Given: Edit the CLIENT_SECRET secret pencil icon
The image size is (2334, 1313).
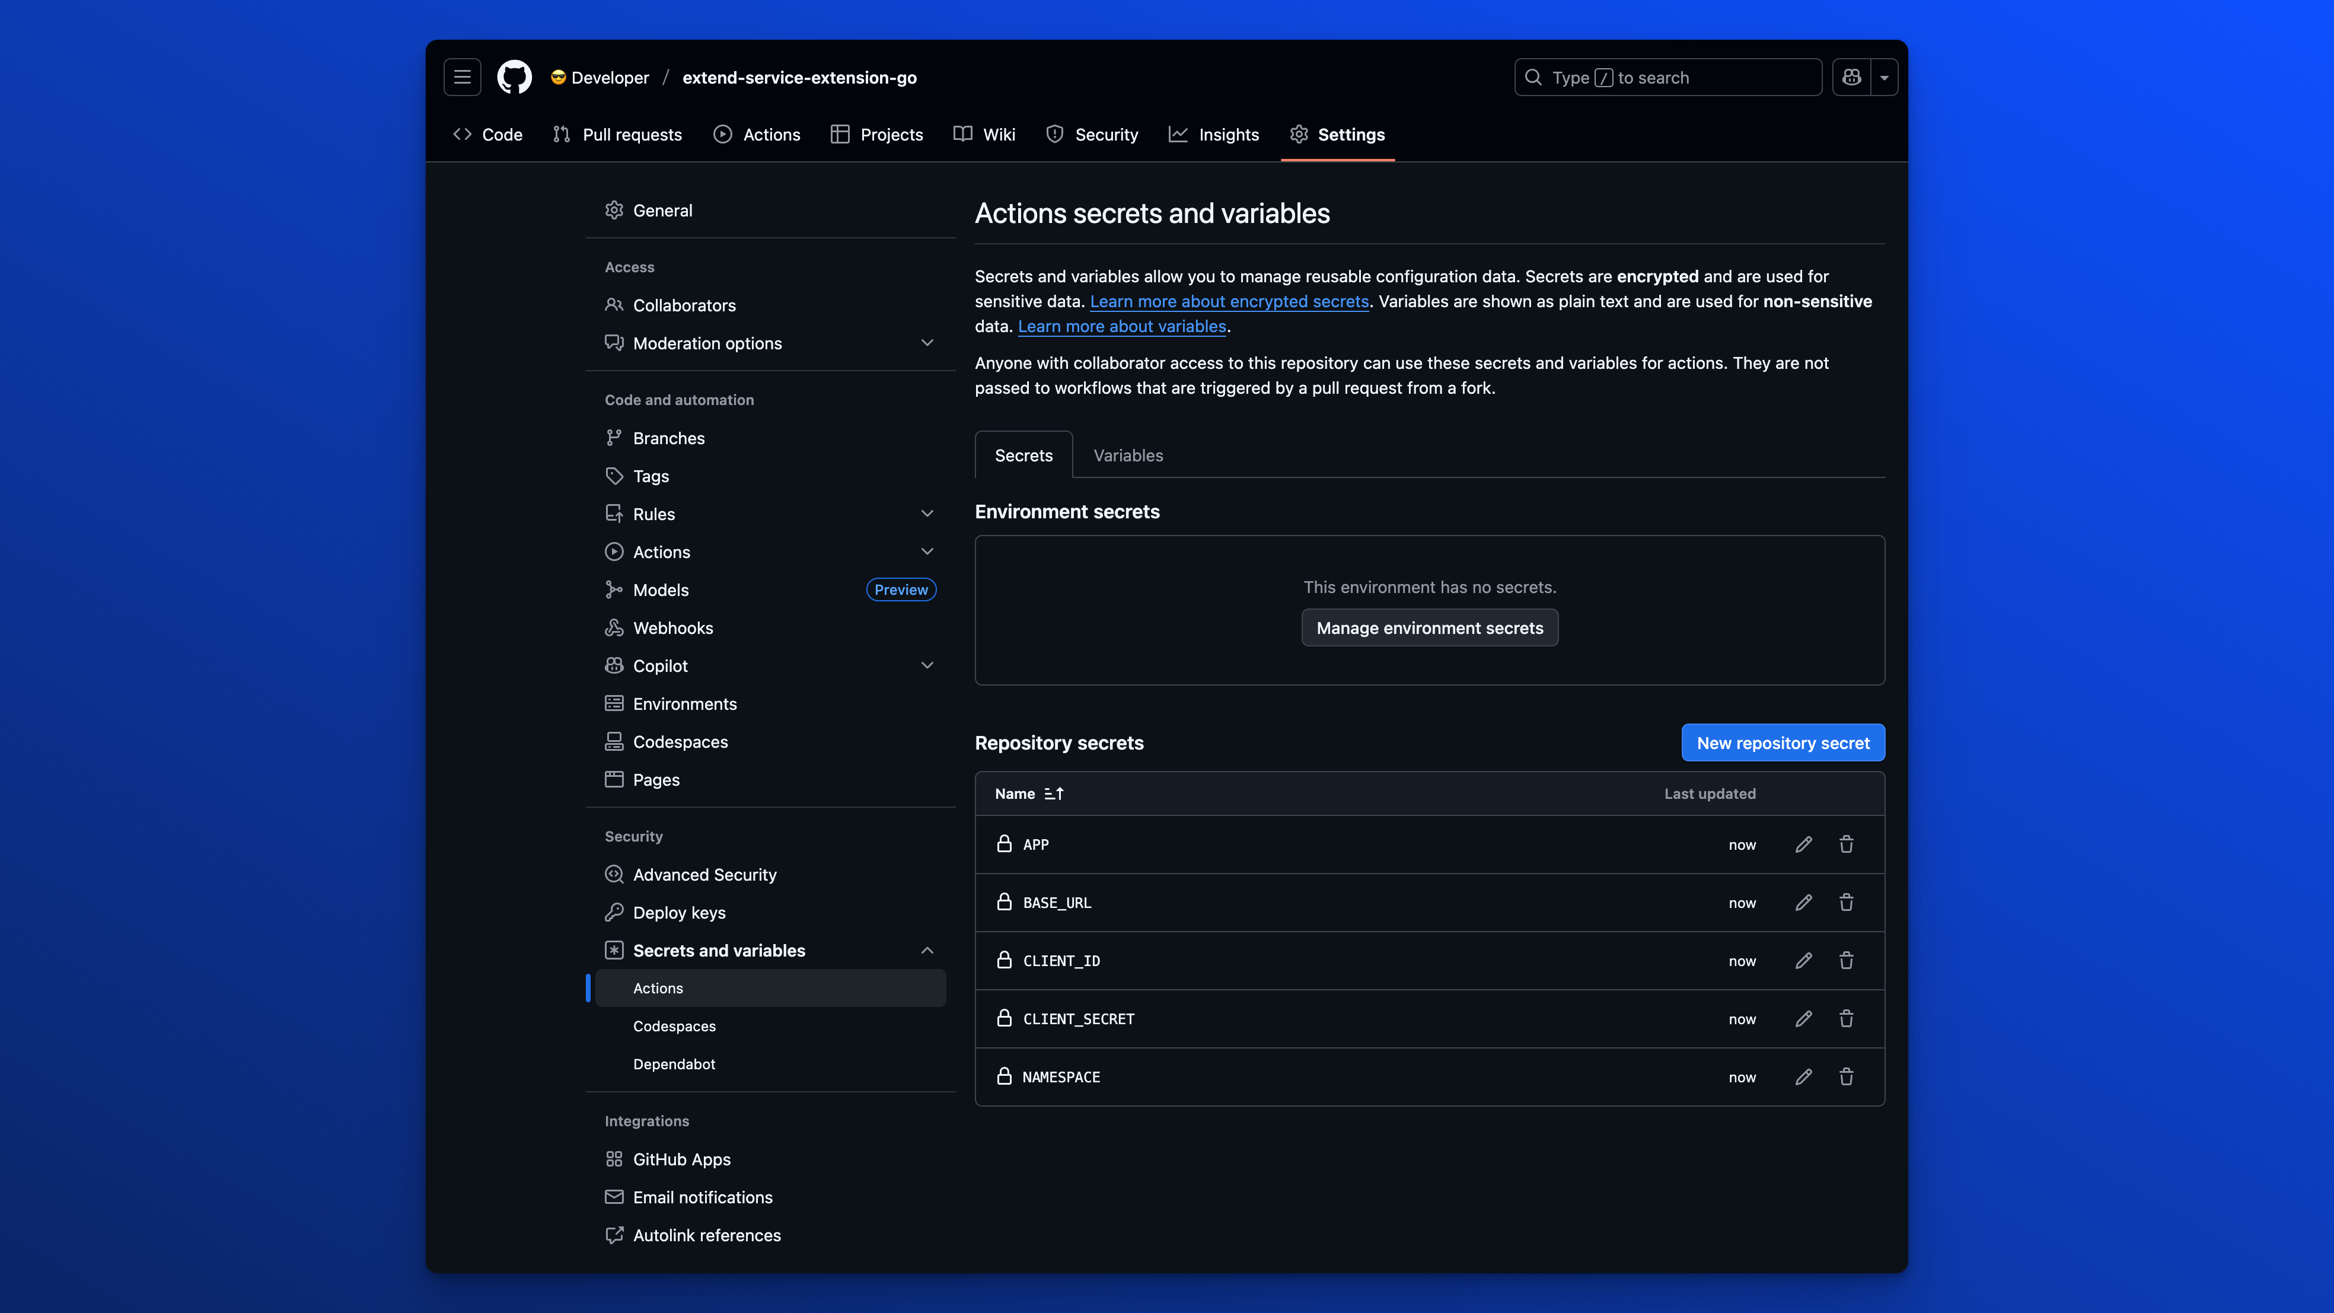Looking at the screenshot, I should [1803, 1018].
